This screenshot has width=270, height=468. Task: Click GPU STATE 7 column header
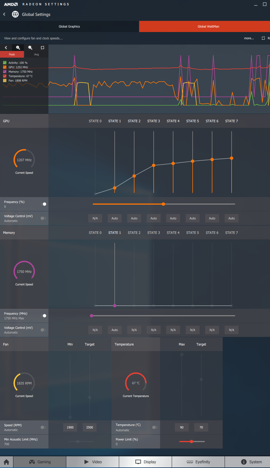click(x=232, y=121)
